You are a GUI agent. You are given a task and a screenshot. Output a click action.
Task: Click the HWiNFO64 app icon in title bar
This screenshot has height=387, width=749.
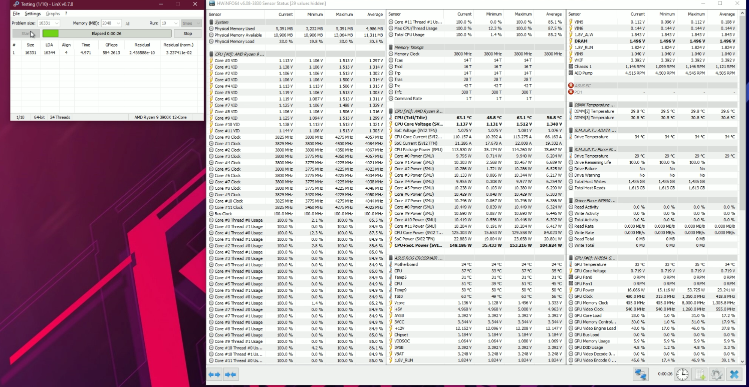pos(212,4)
